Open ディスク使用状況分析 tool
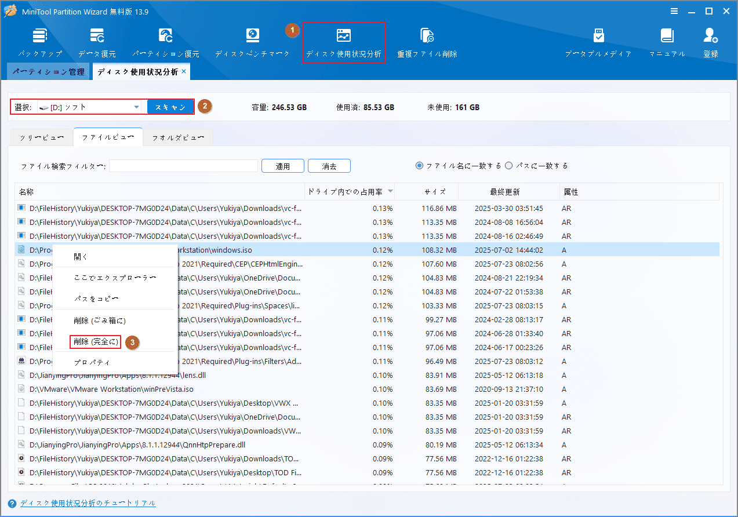738x517 pixels. click(344, 42)
